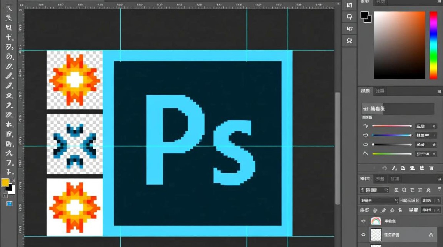Hide the layer with the rainbow thumbnail

pyautogui.click(x=364, y=221)
